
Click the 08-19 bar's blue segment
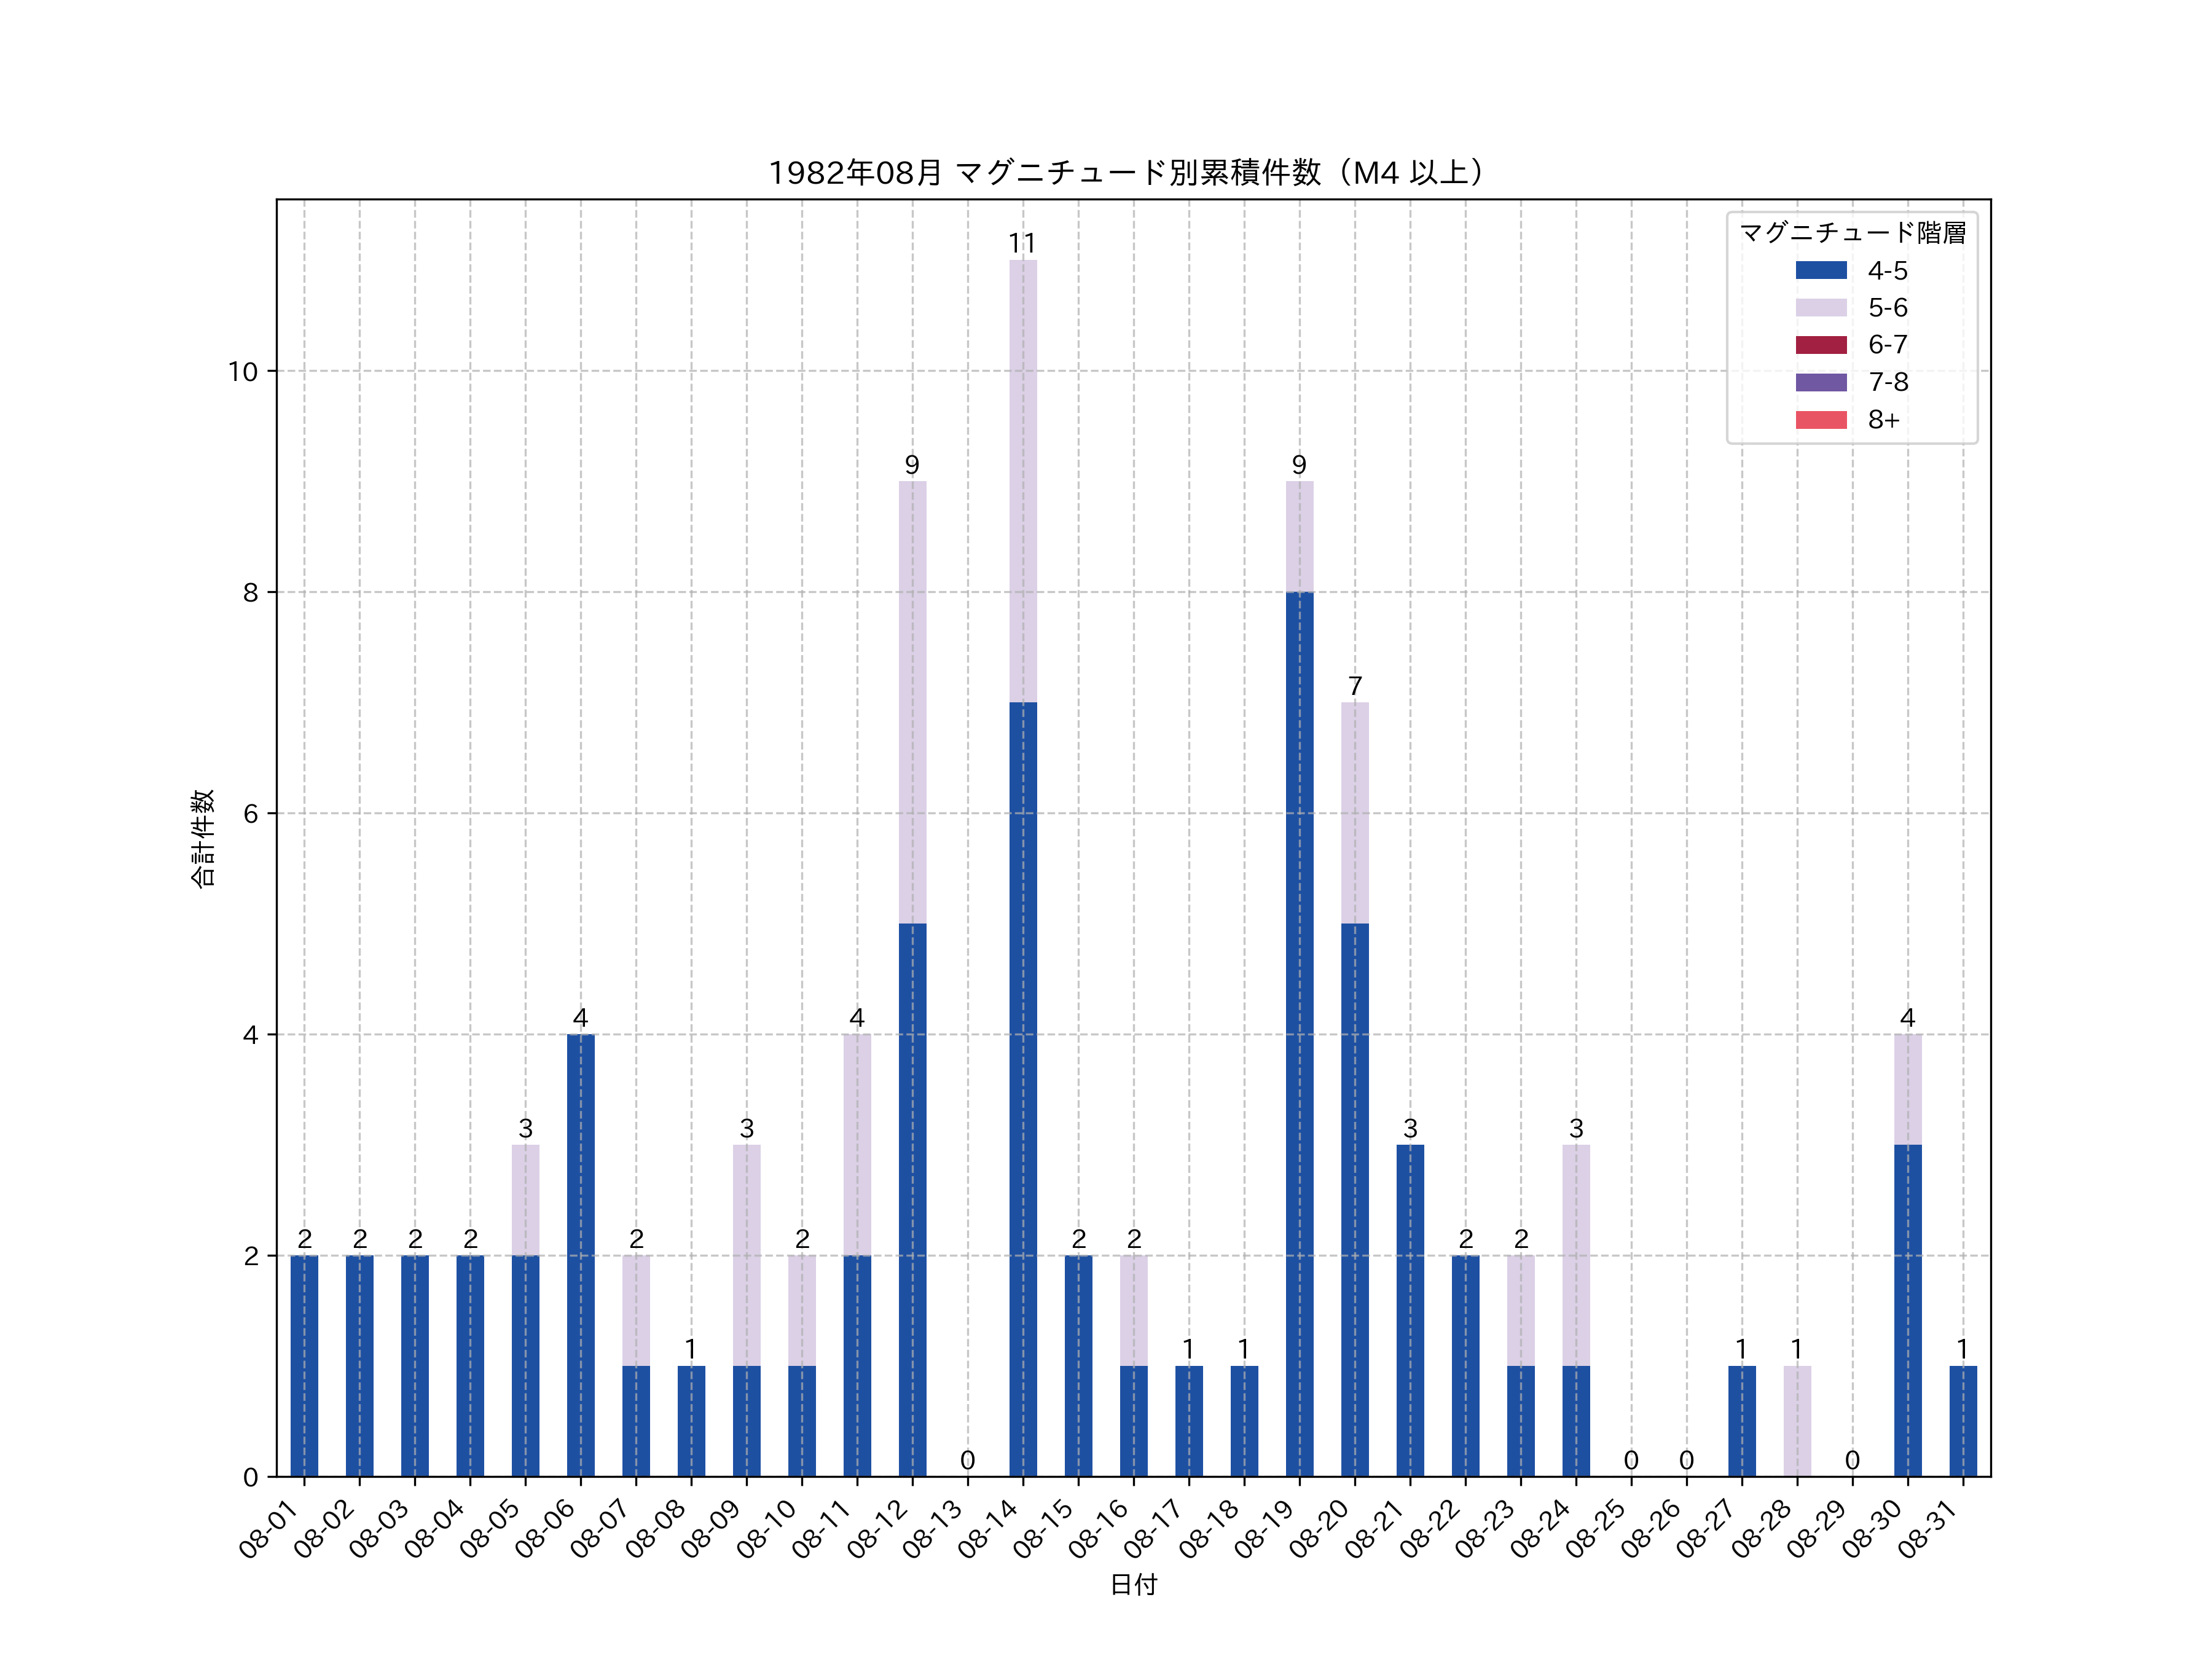pos(1299,1034)
